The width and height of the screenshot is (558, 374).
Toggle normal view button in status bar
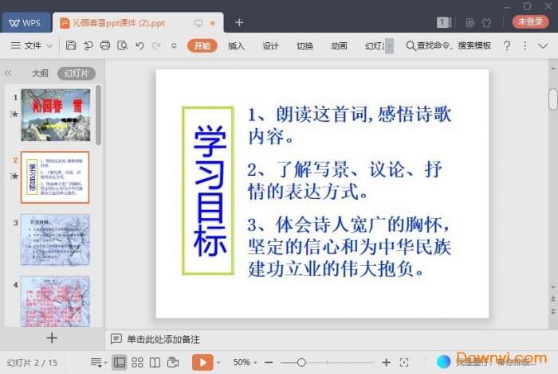(120, 362)
